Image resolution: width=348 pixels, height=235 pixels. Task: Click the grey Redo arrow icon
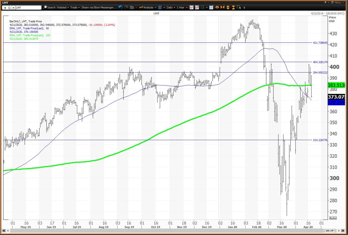click(126, 7)
